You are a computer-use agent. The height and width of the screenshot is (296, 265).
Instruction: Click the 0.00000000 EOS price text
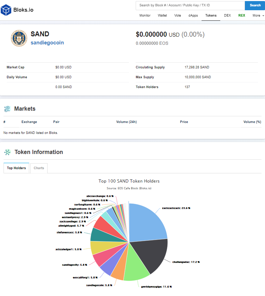[x=152, y=43]
